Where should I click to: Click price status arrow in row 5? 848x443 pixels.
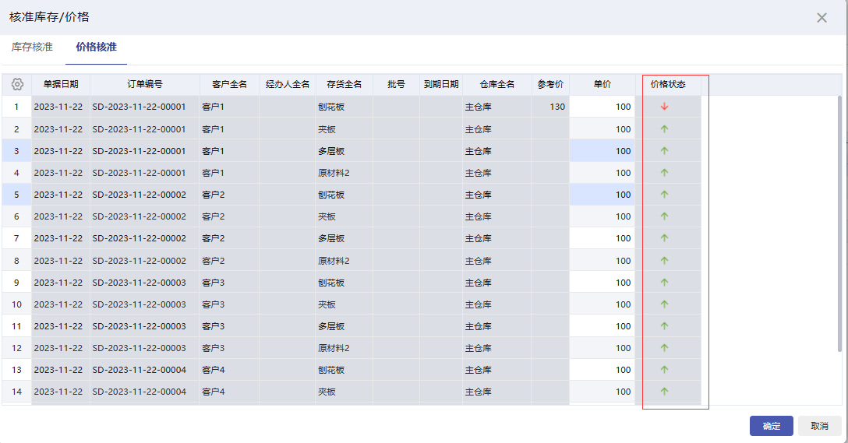pos(665,195)
